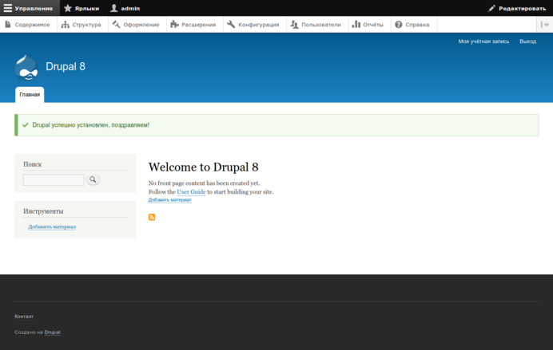
Task: Click into the Поиск search field
Action: tap(54, 179)
